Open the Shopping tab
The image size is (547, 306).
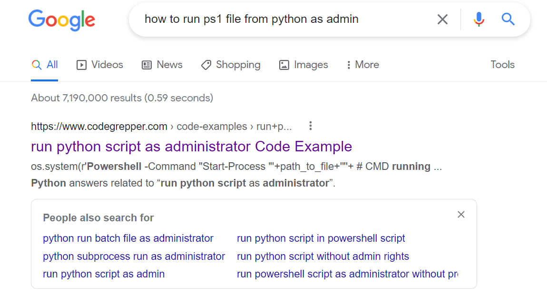pos(231,65)
